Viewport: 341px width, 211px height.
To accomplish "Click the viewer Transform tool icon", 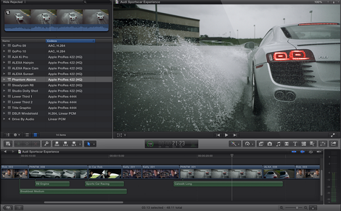I will pos(119,135).
